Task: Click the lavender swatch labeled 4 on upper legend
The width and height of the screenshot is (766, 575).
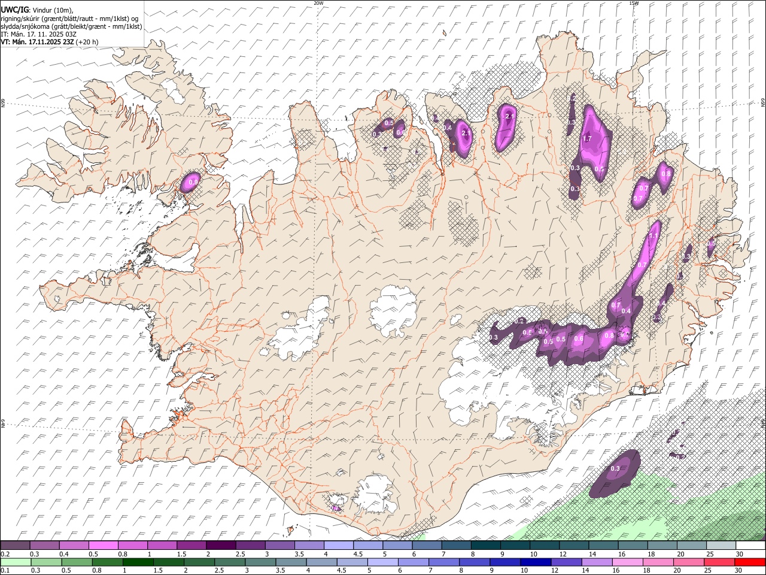Action: click(338, 545)
